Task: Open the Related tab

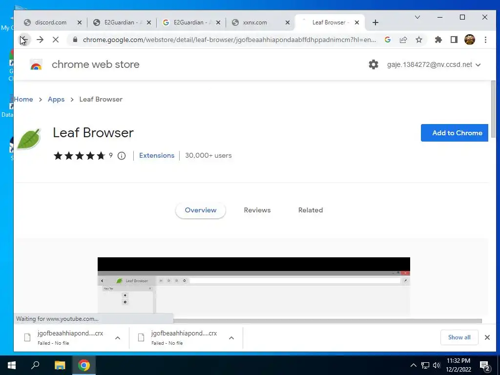Action: pyautogui.click(x=310, y=210)
